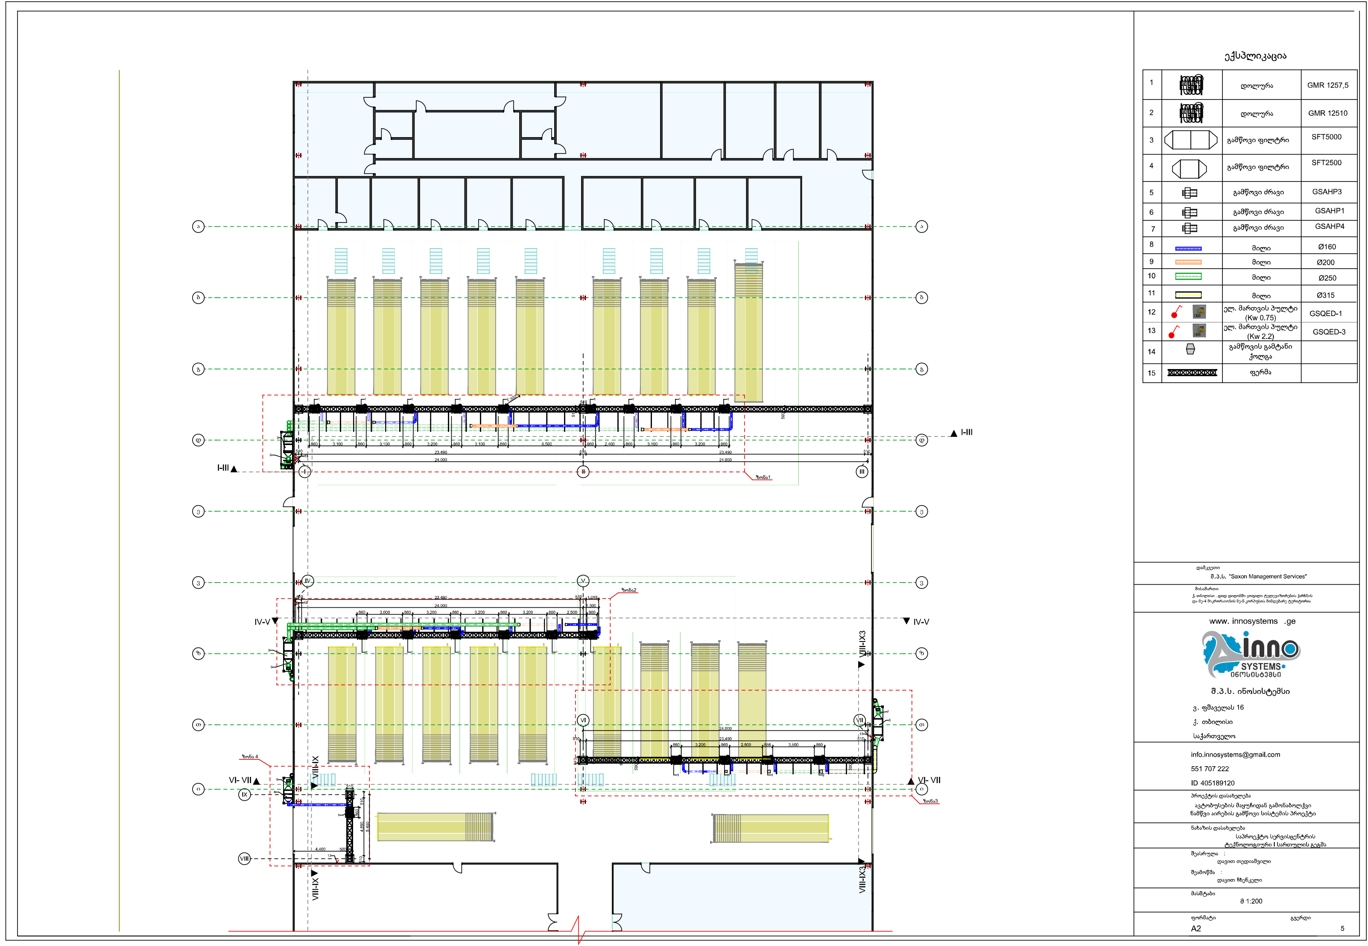Click the circled Roman numeral III axis bubble

pyautogui.click(x=862, y=472)
